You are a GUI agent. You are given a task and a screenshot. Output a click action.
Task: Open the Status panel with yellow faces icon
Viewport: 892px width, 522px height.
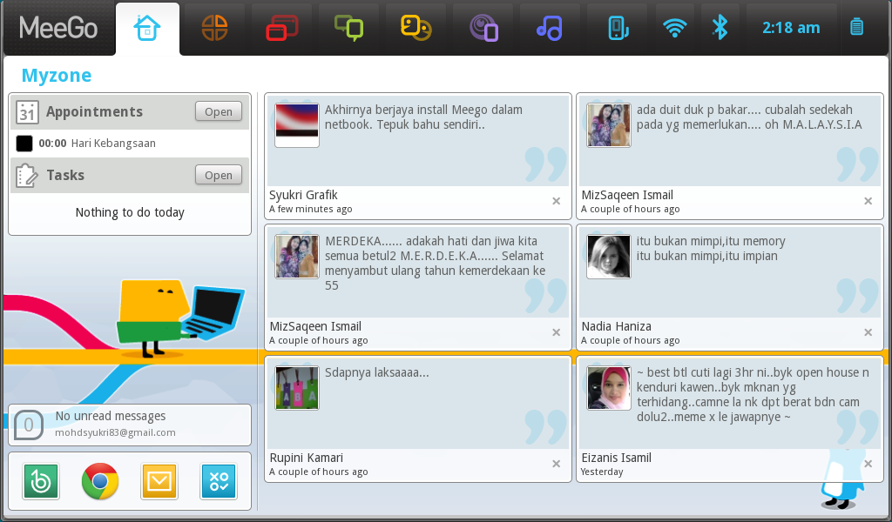[x=416, y=26]
